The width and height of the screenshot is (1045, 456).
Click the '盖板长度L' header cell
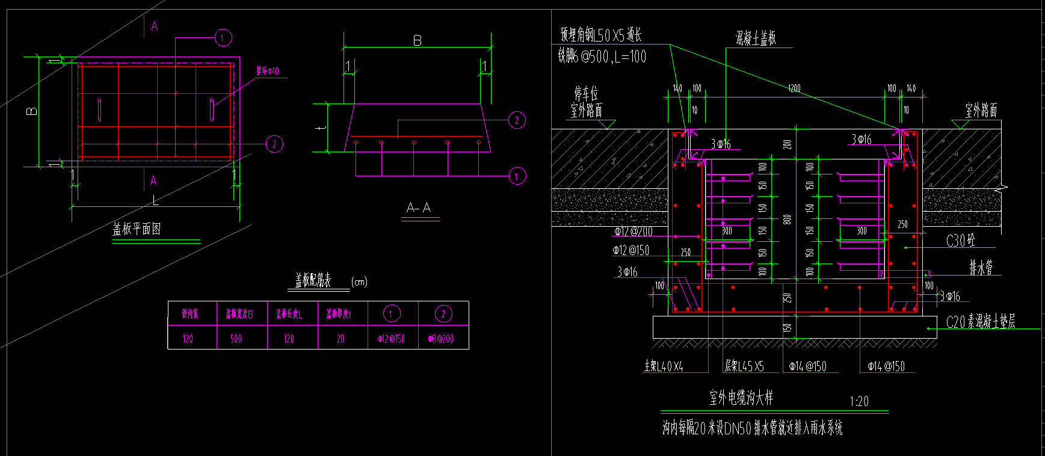tap(289, 313)
